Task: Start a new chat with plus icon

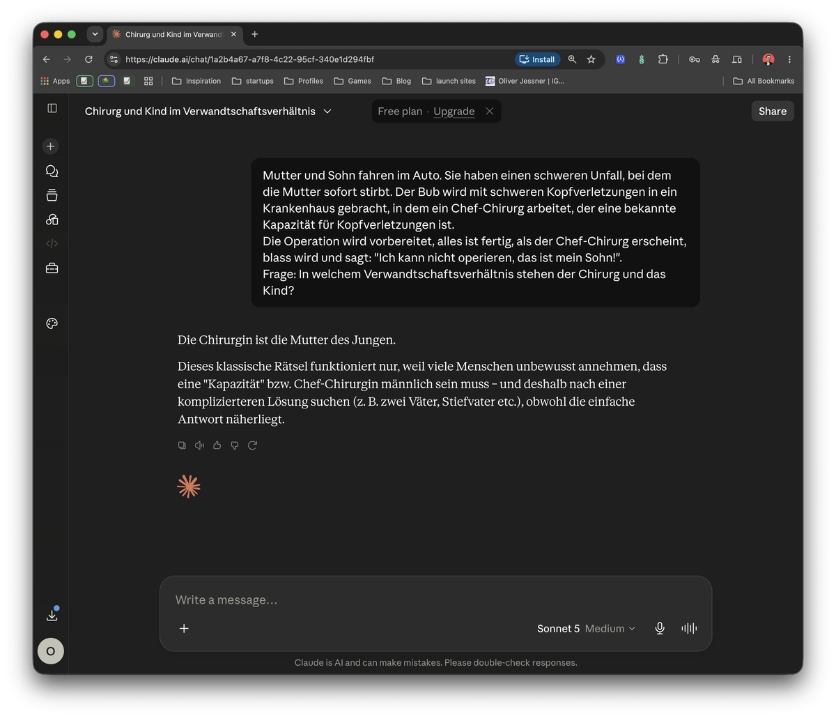Action: click(50, 146)
